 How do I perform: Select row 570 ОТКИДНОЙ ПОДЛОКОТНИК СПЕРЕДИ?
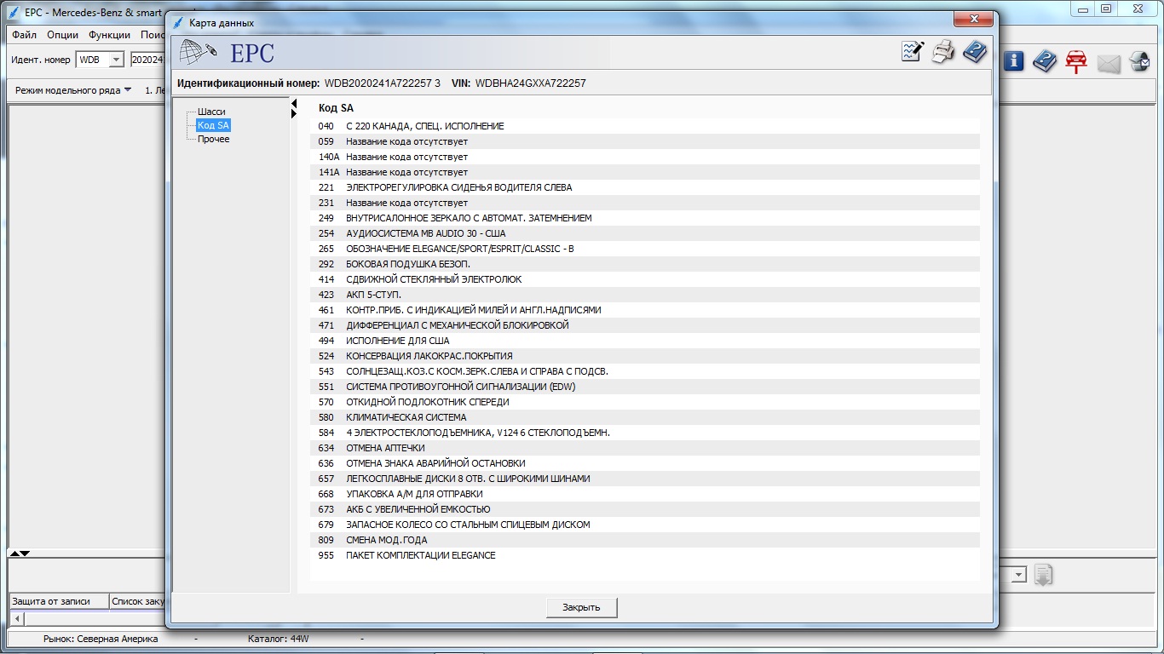pos(645,402)
